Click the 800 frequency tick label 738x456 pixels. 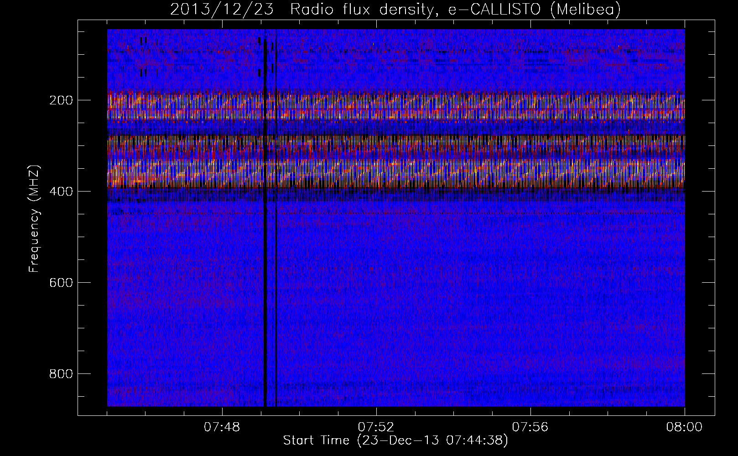click(x=61, y=374)
